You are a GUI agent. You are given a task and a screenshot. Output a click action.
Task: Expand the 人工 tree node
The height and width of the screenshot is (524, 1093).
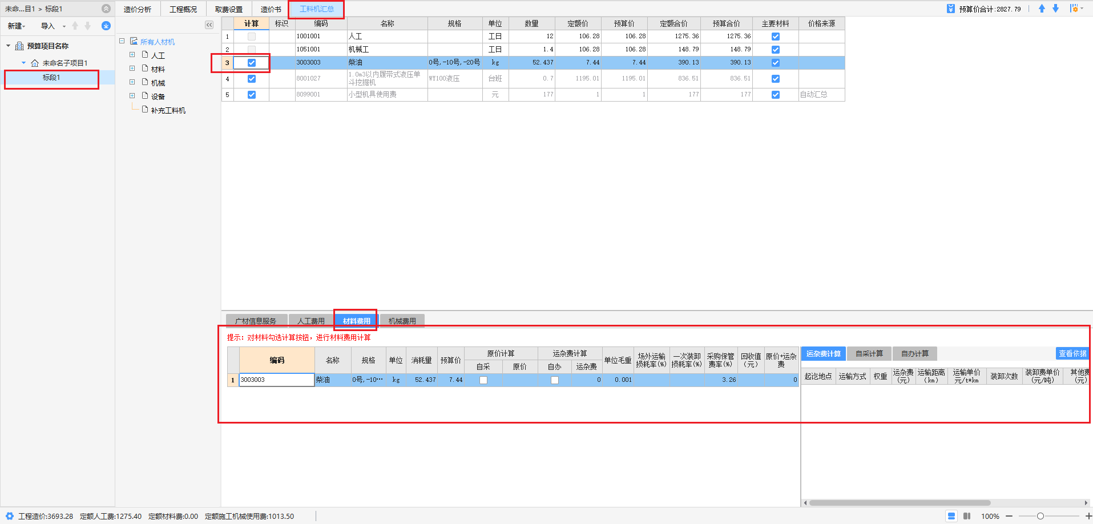point(132,55)
